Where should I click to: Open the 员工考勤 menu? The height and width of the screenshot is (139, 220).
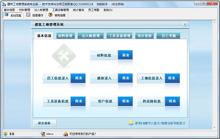93,10
